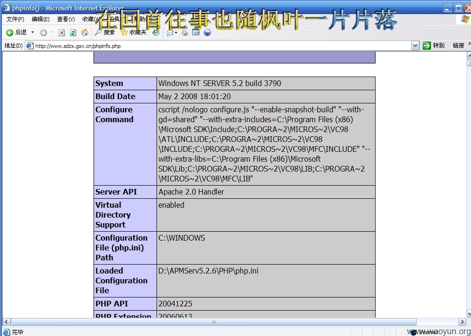The width and height of the screenshot is (471, 336).
Task: Click the 'Windows NT SERVER 5.2 build 3790' value
Action: pyautogui.click(x=220, y=83)
